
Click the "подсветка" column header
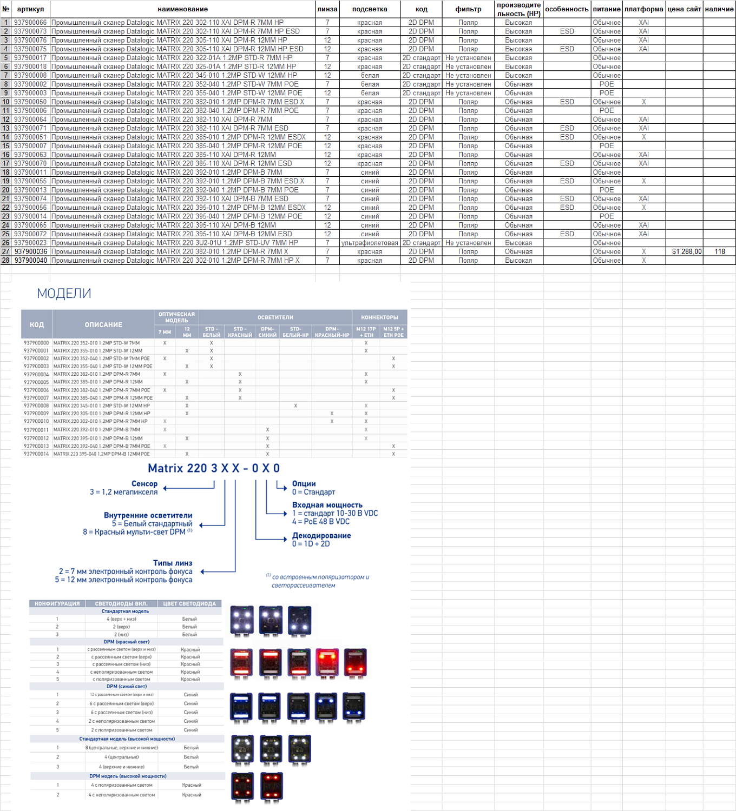(370, 9)
